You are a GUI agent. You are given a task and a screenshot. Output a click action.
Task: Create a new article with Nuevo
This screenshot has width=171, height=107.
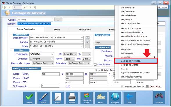tap(58, 98)
